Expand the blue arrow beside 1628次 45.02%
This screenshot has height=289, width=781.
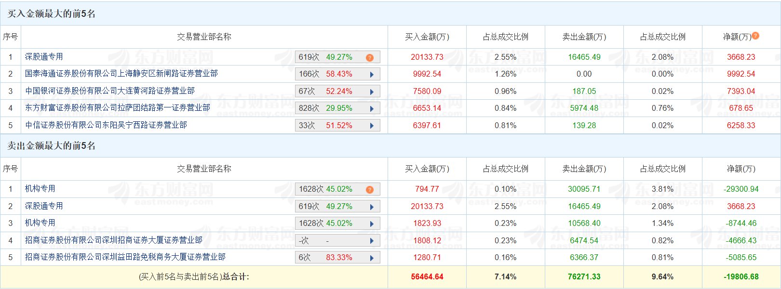tap(372, 223)
